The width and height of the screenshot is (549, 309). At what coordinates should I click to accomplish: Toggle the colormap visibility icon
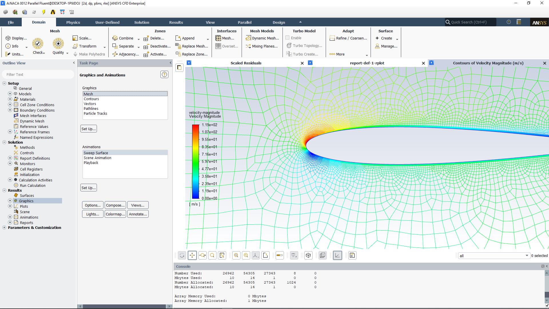(280, 255)
